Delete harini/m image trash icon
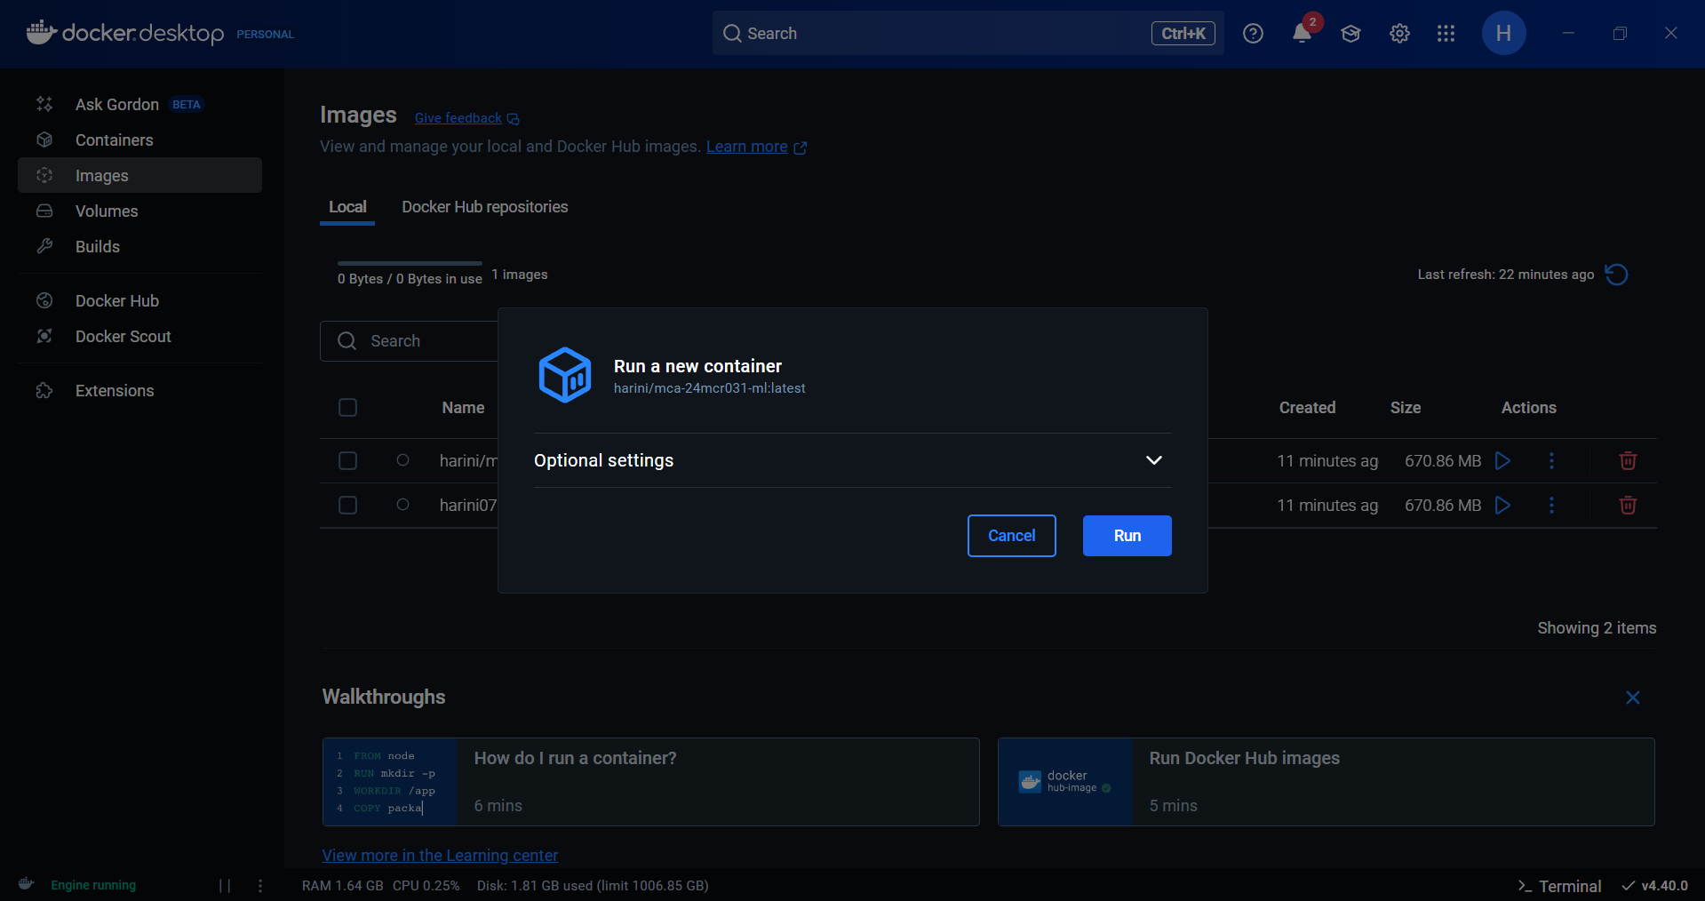The width and height of the screenshot is (1705, 901). [1628, 460]
